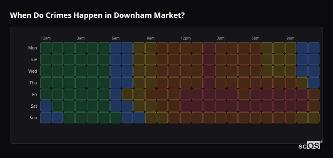Select the Sunday 1am blue cell
The image size is (333, 158).
(x=57, y=118)
